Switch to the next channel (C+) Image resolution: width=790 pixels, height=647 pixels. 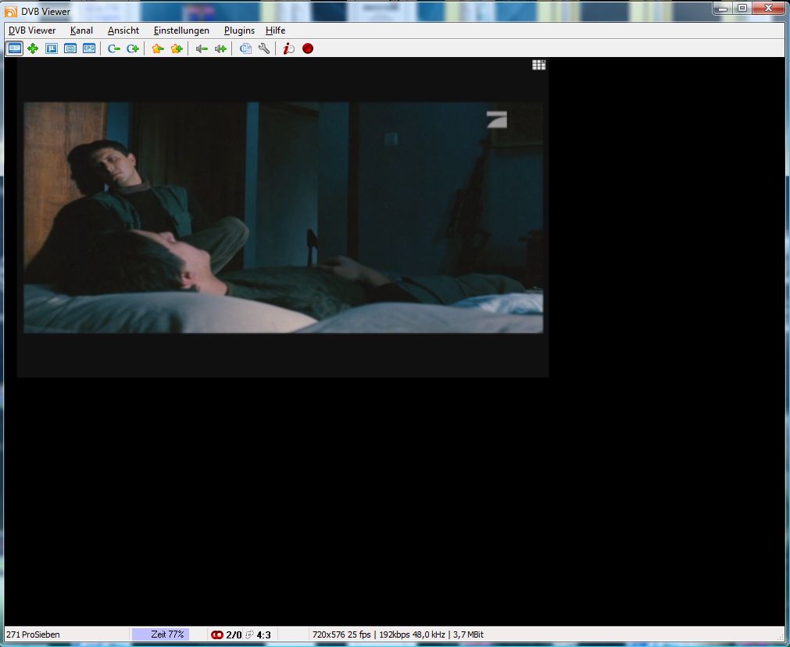(133, 48)
